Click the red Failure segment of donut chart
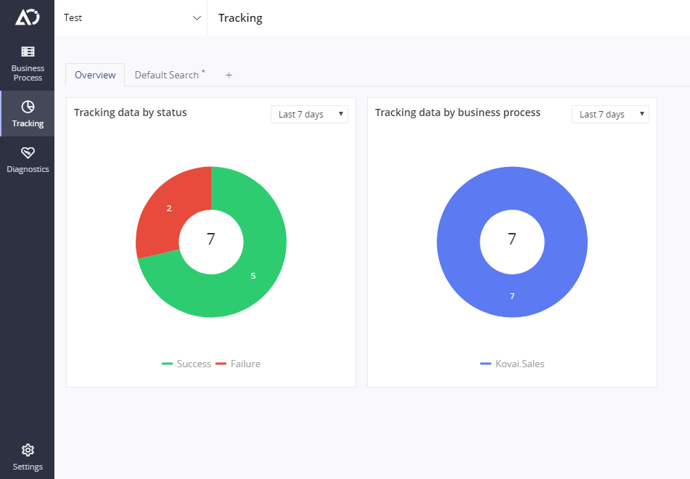690x479 pixels. point(169,208)
